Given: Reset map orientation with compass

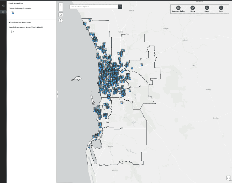Looking at the screenshot, I should [x=61, y=20].
